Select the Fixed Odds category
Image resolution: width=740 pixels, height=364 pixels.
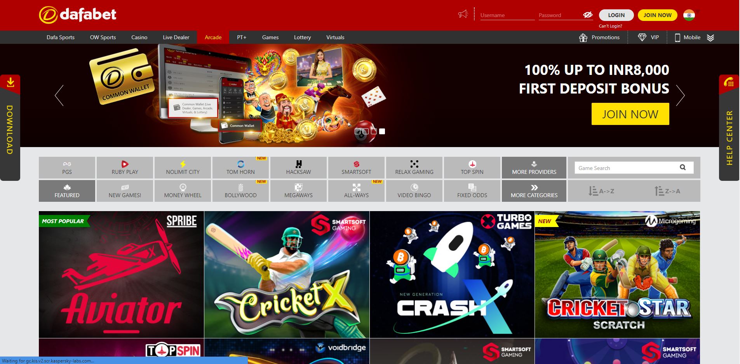[472, 191]
